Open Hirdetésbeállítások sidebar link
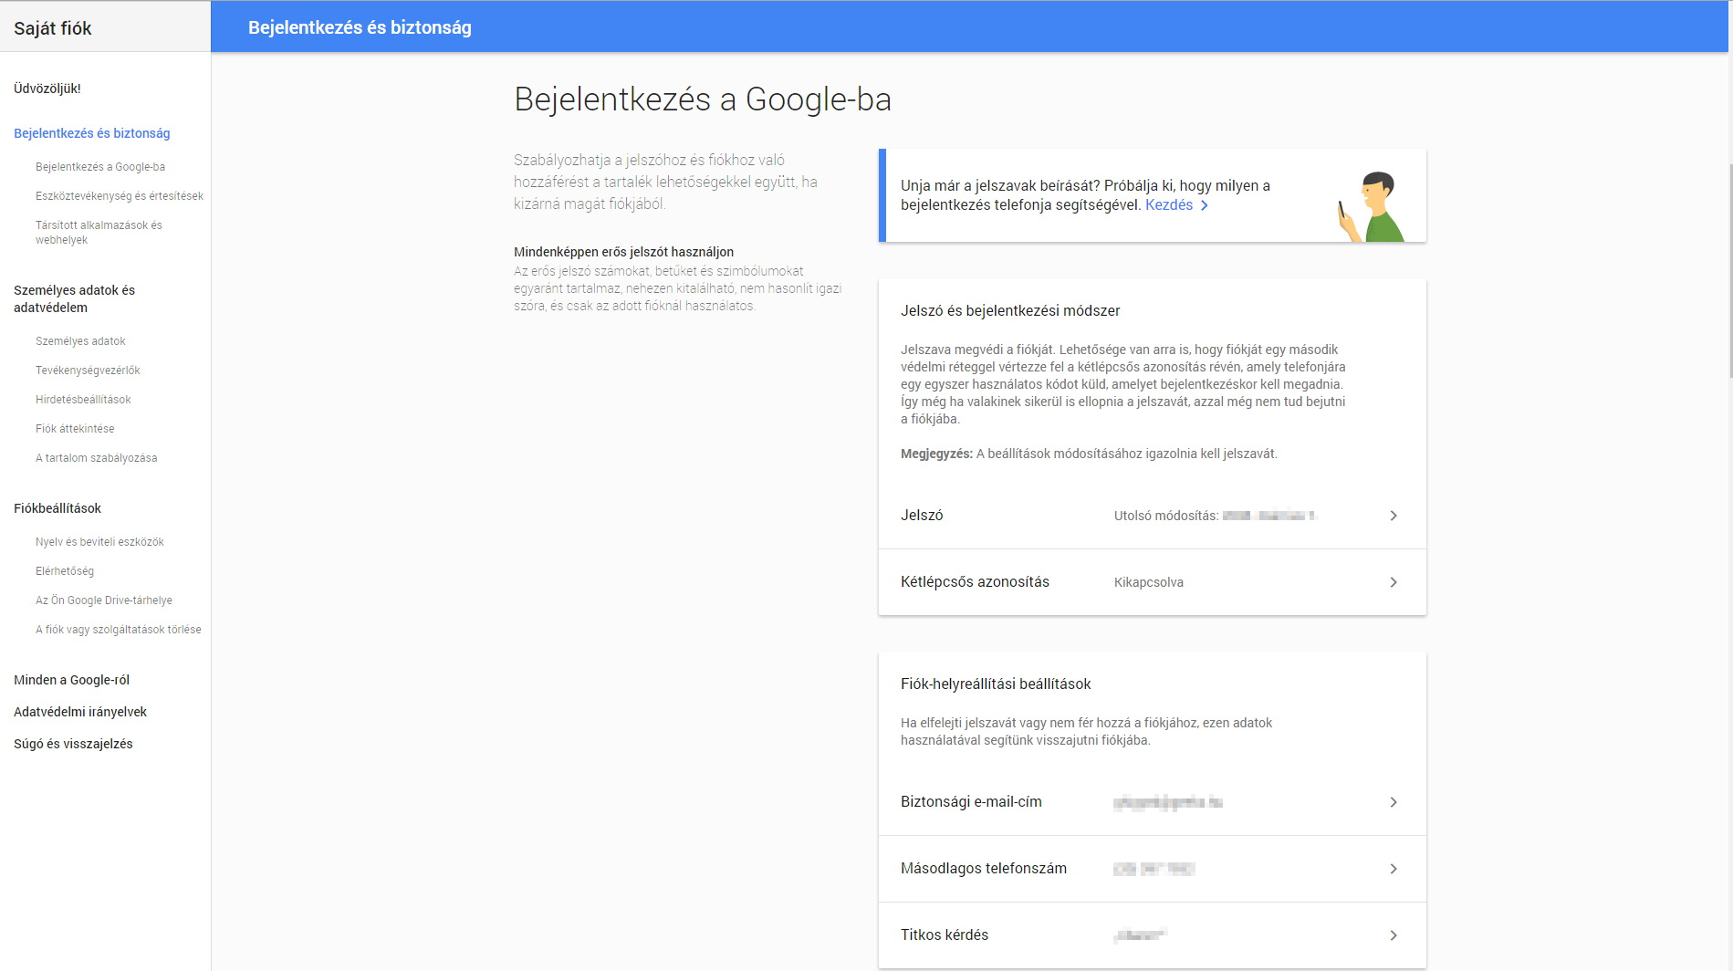 (x=83, y=400)
